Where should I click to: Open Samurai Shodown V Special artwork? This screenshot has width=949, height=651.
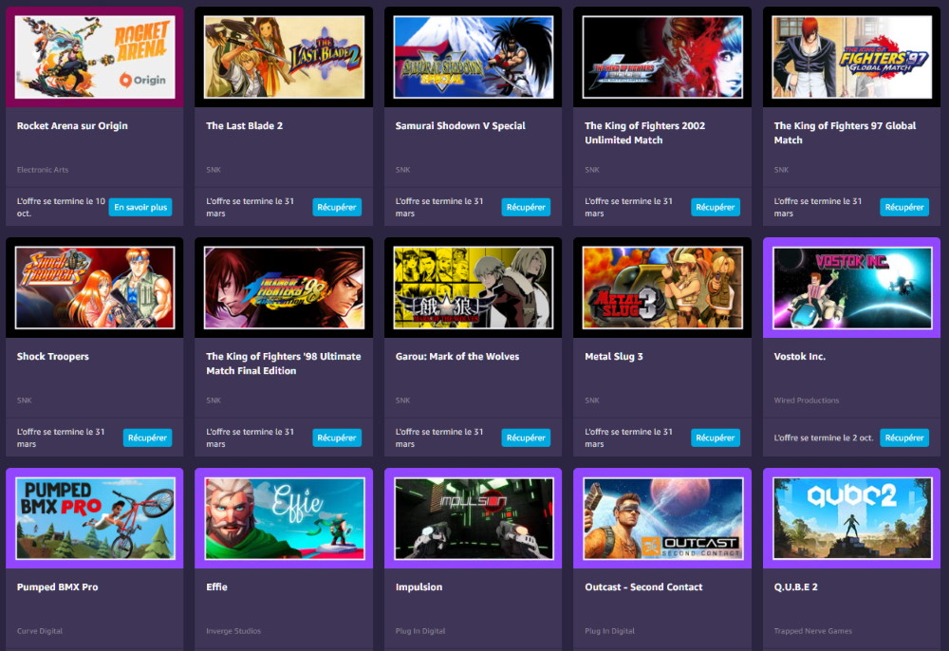[x=474, y=57]
